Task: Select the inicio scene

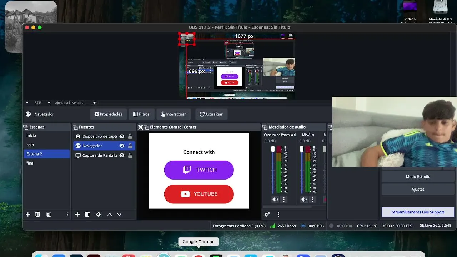Action: coord(47,136)
